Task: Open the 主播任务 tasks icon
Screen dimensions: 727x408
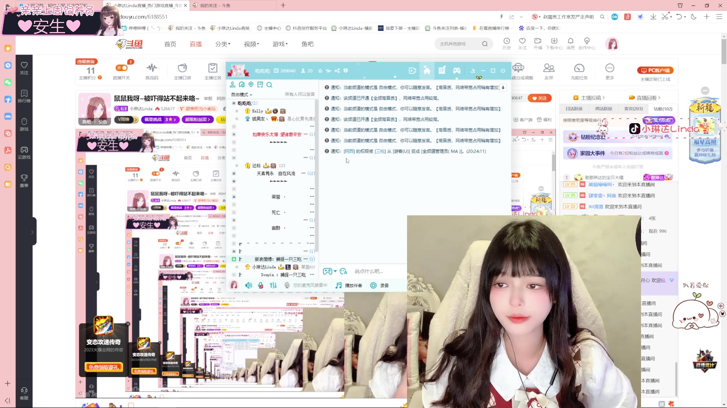Action: (x=213, y=71)
